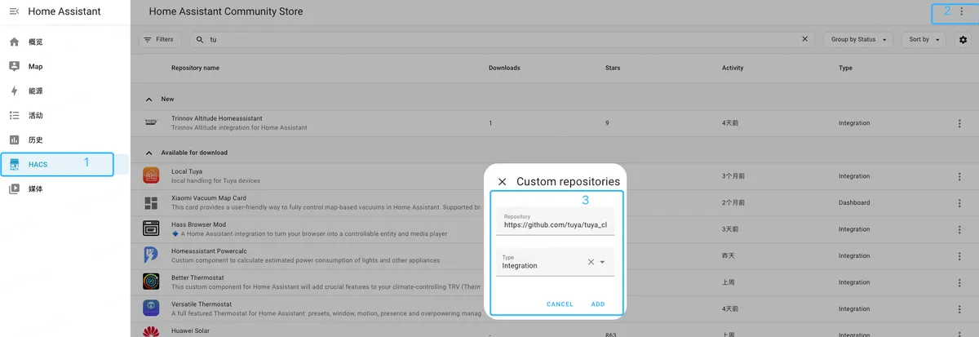Open the three-dot menu for Better Thermostat

click(959, 282)
